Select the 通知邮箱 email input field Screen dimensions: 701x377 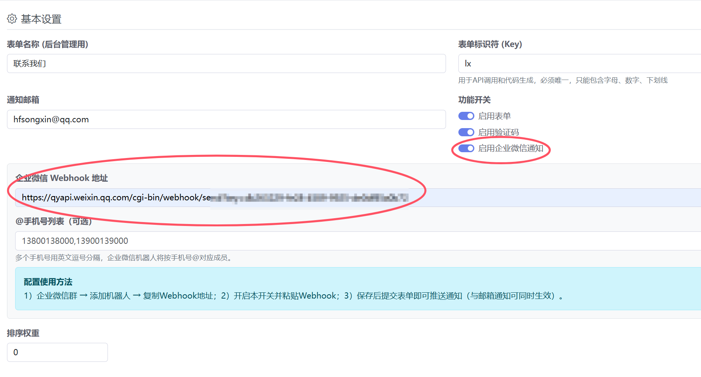[x=226, y=120]
